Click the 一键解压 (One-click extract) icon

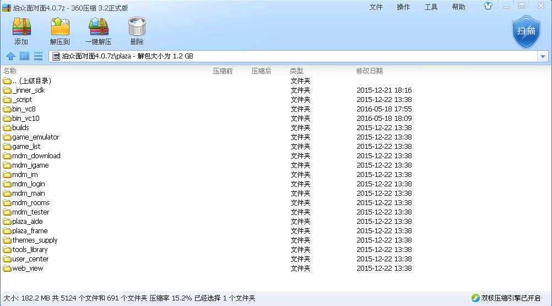click(x=98, y=27)
